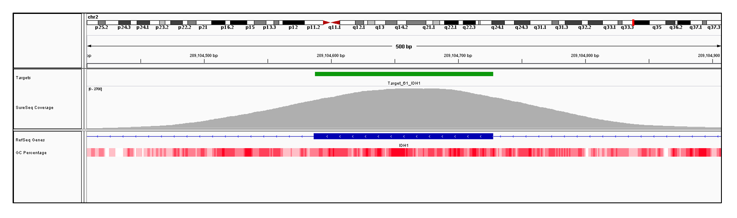The image size is (737, 218).
Task: Click the Target_61_IDH1 label text
Action: click(404, 83)
